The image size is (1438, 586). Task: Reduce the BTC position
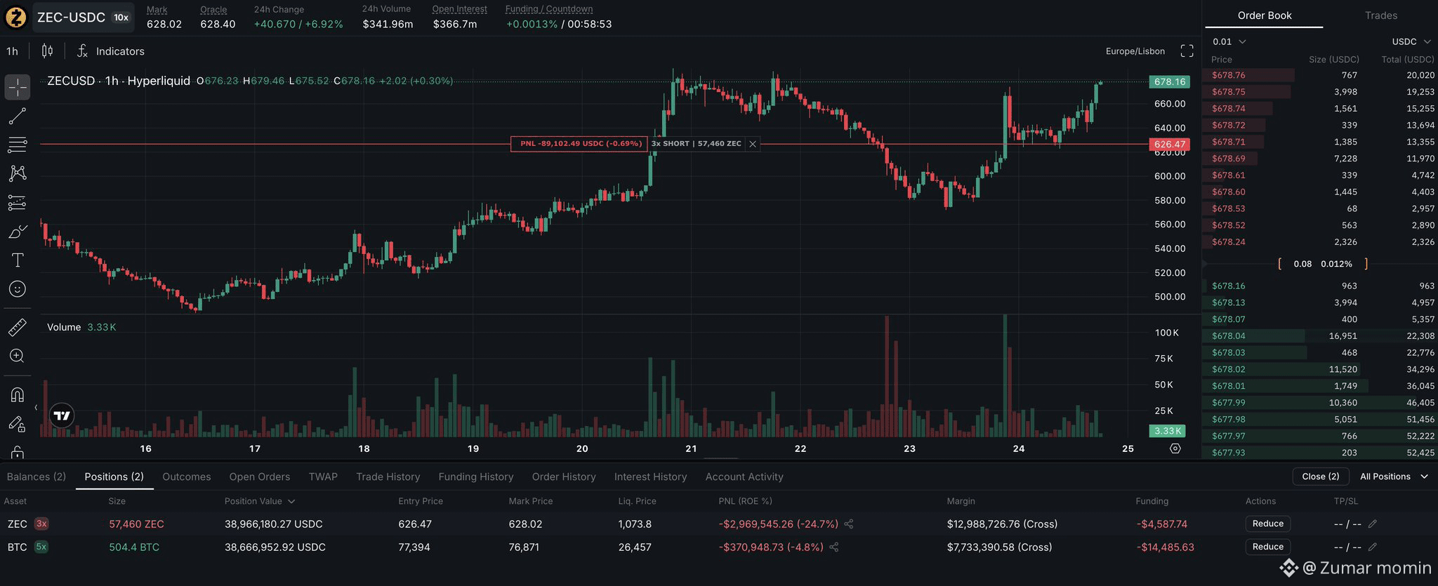click(1267, 547)
